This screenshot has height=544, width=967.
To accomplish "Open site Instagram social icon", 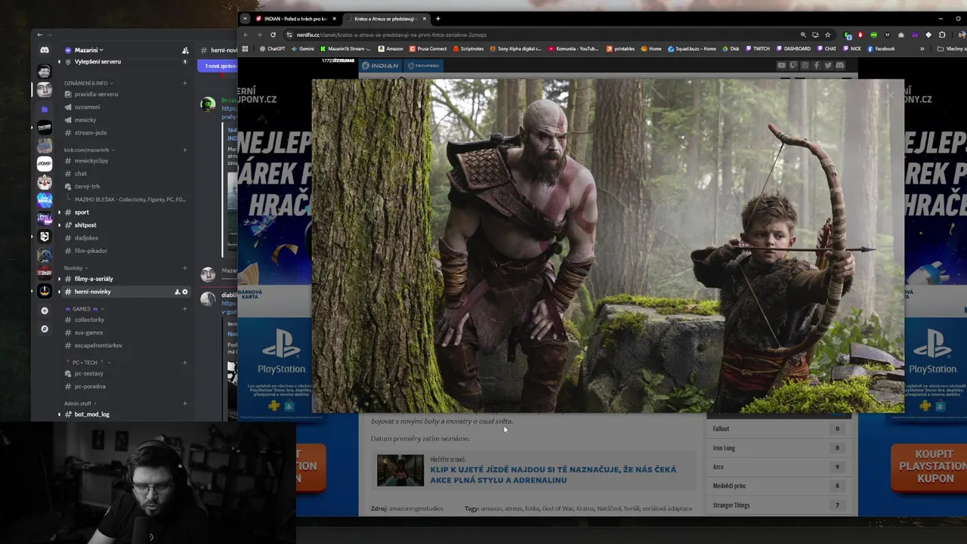I will 805,66.
